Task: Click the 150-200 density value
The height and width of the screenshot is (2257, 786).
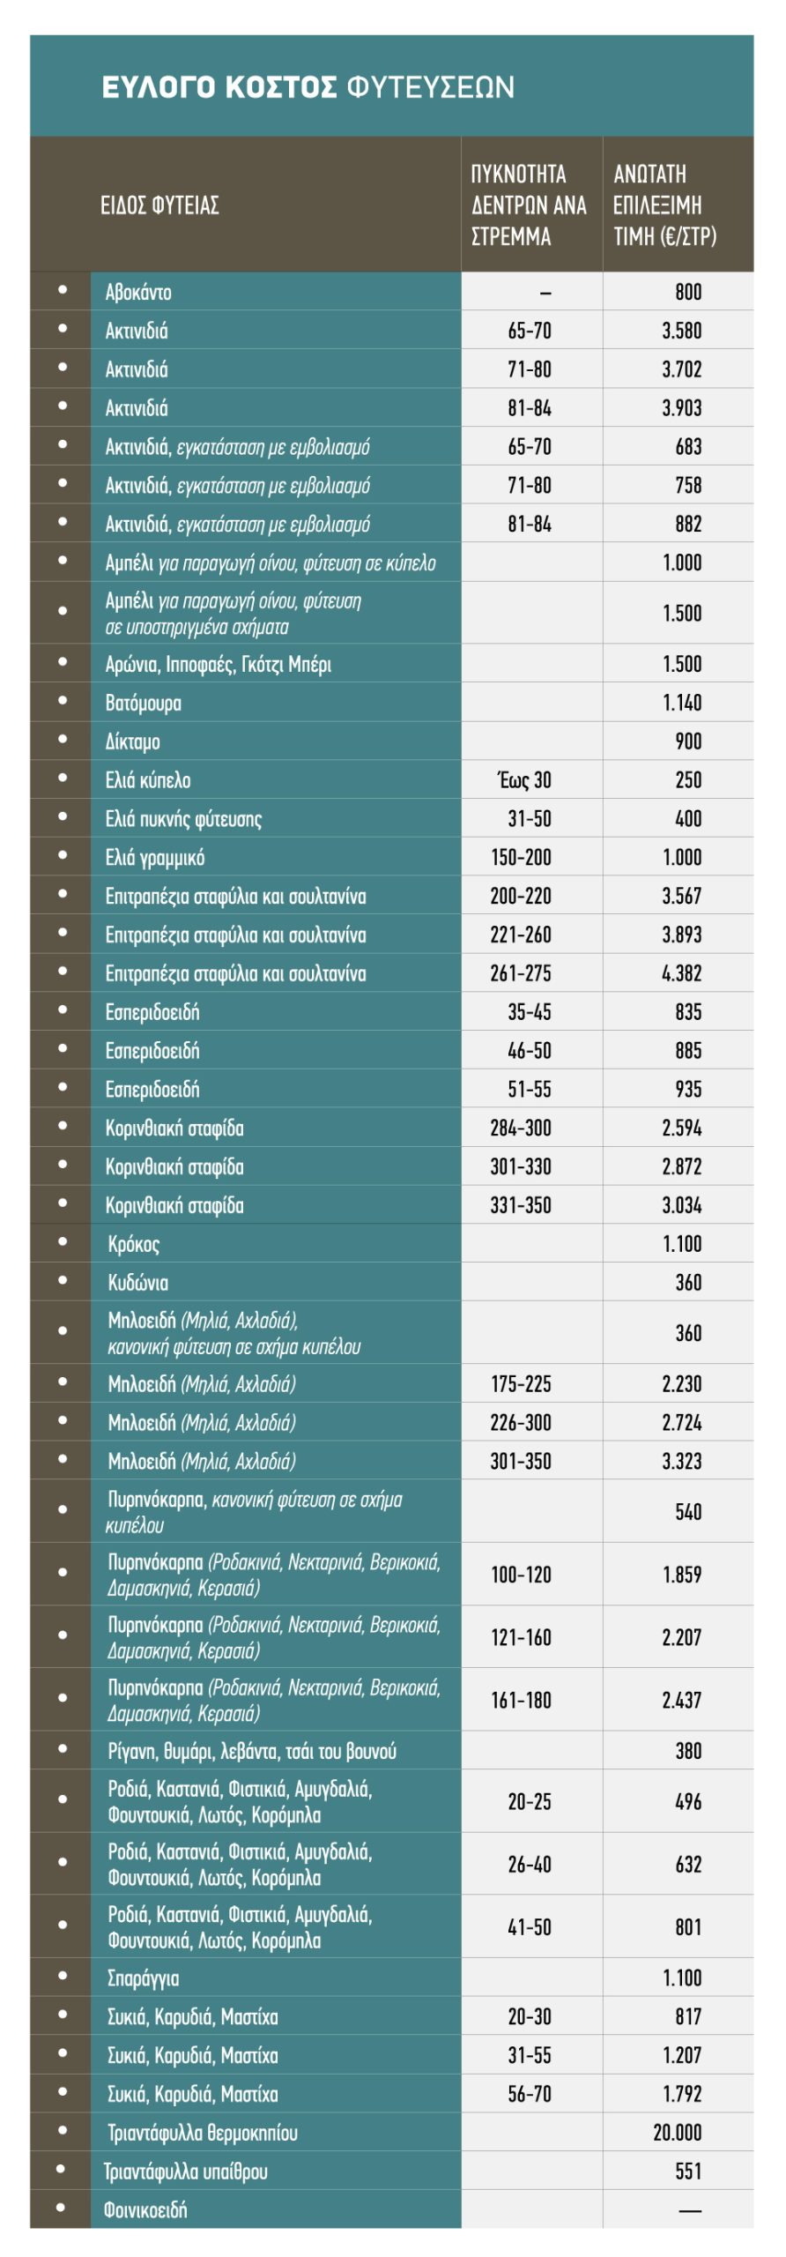Action: [521, 858]
